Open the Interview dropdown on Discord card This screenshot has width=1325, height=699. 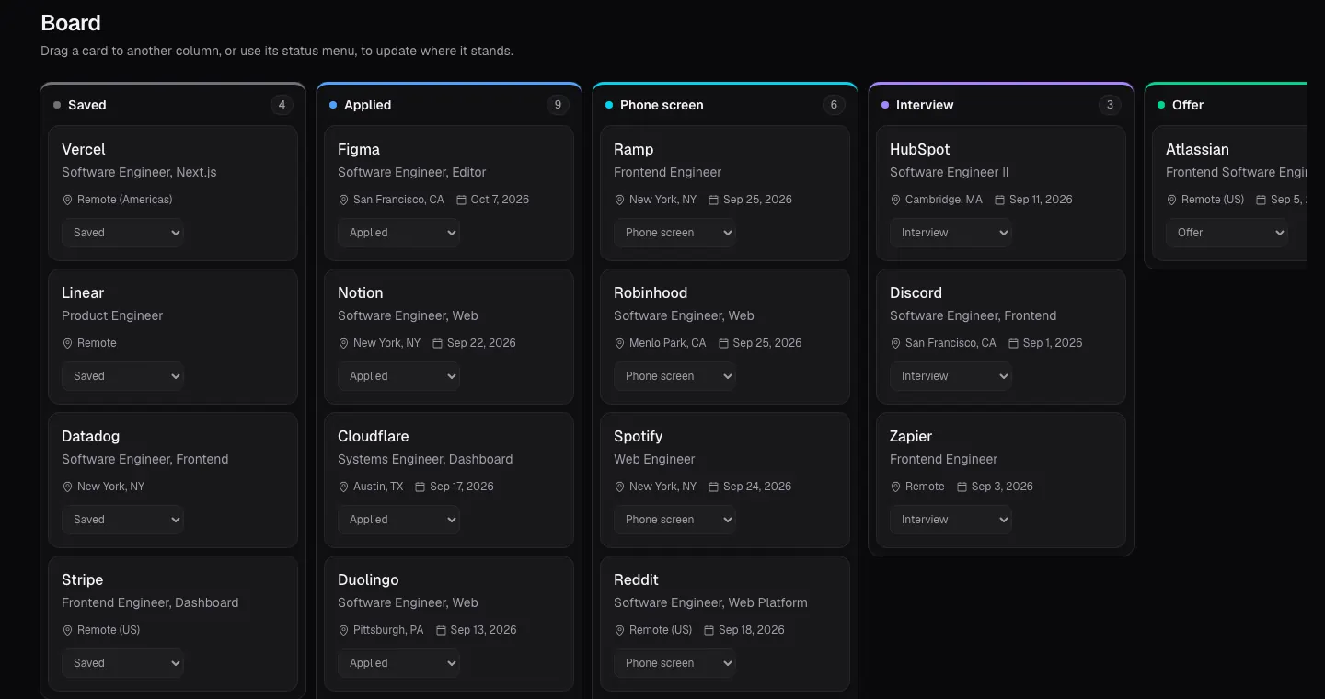click(951, 376)
